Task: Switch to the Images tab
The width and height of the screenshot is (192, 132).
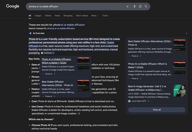Action: click(x=38, y=16)
